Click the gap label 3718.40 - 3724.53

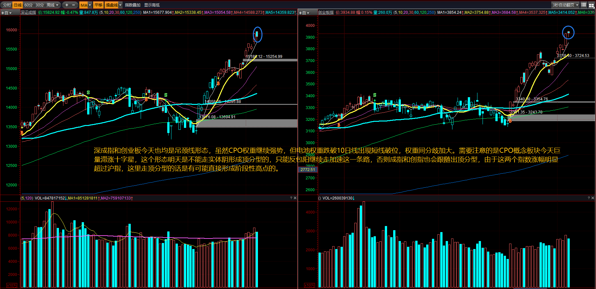[x=573, y=56]
